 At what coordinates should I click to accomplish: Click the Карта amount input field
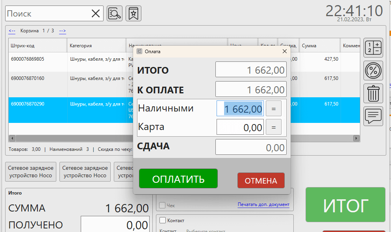coord(240,127)
